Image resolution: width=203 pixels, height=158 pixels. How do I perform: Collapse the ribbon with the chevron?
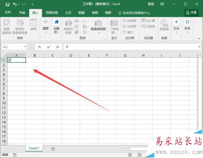pyautogui.click(x=199, y=39)
